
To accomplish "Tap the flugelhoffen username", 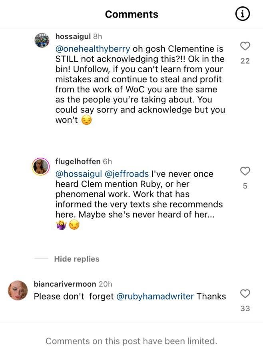I will pos(78,162).
